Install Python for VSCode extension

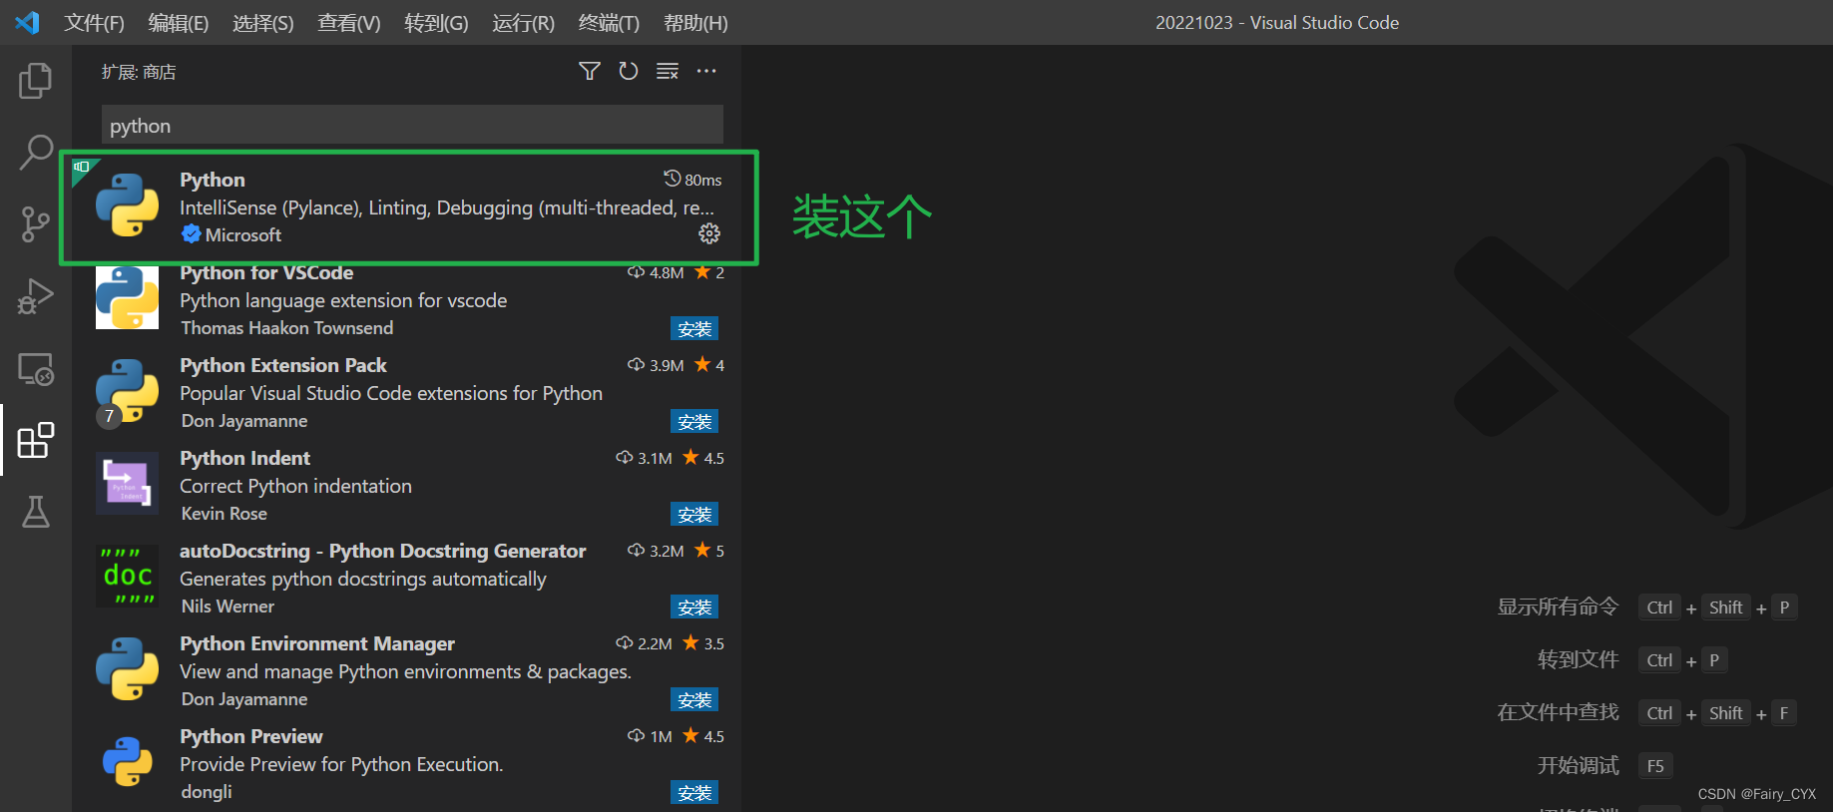[694, 329]
